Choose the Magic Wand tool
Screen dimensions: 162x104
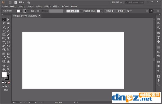(4, 23)
